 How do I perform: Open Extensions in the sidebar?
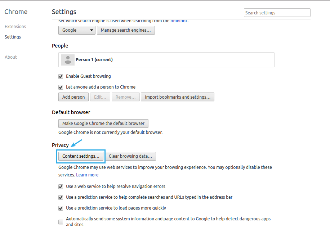click(x=15, y=27)
